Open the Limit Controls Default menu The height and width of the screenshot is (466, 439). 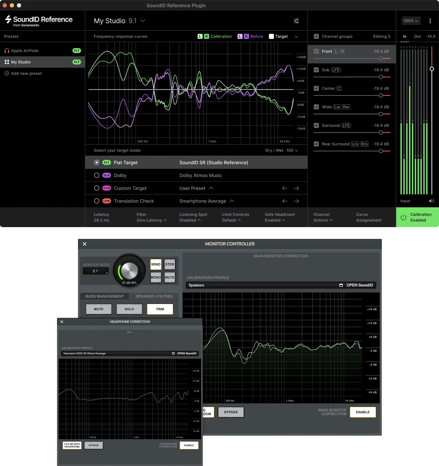pyautogui.click(x=236, y=217)
